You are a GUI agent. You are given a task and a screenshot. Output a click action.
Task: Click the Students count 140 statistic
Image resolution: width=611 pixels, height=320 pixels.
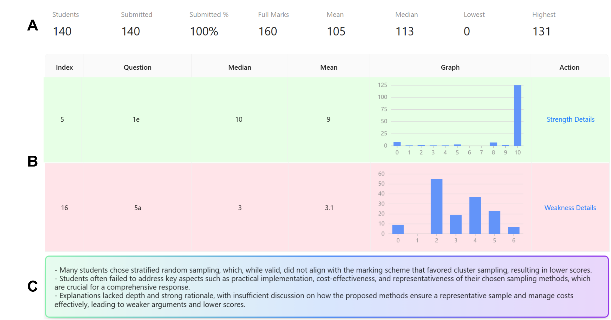tap(62, 31)
